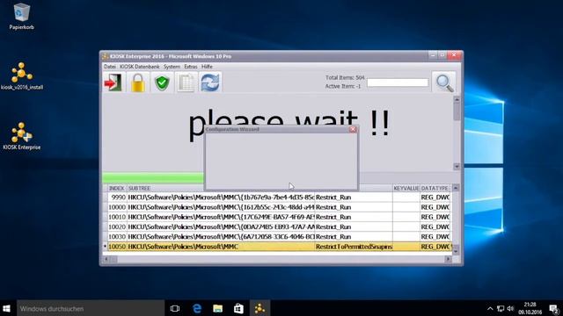Click upper pane scrollbar down arrow

click(x=457, y=167)
